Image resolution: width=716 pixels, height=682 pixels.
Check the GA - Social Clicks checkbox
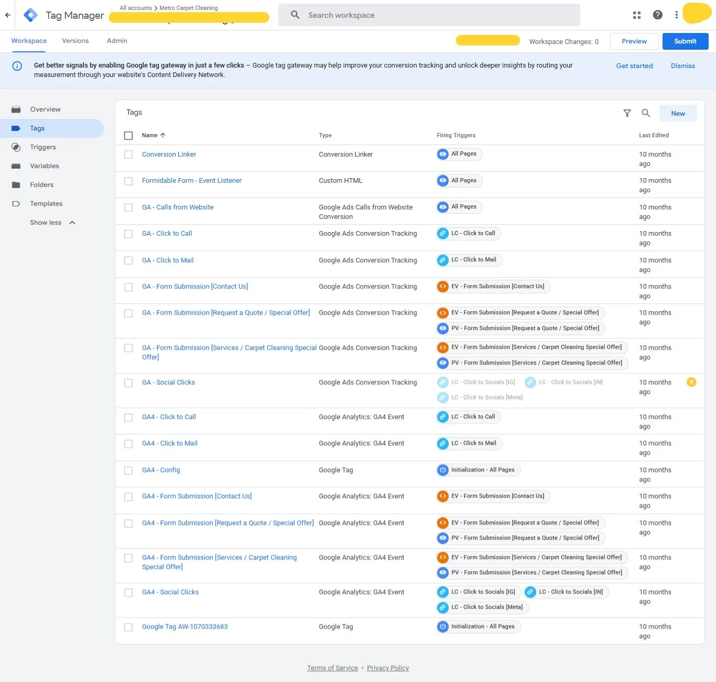[x=128, y=383]
